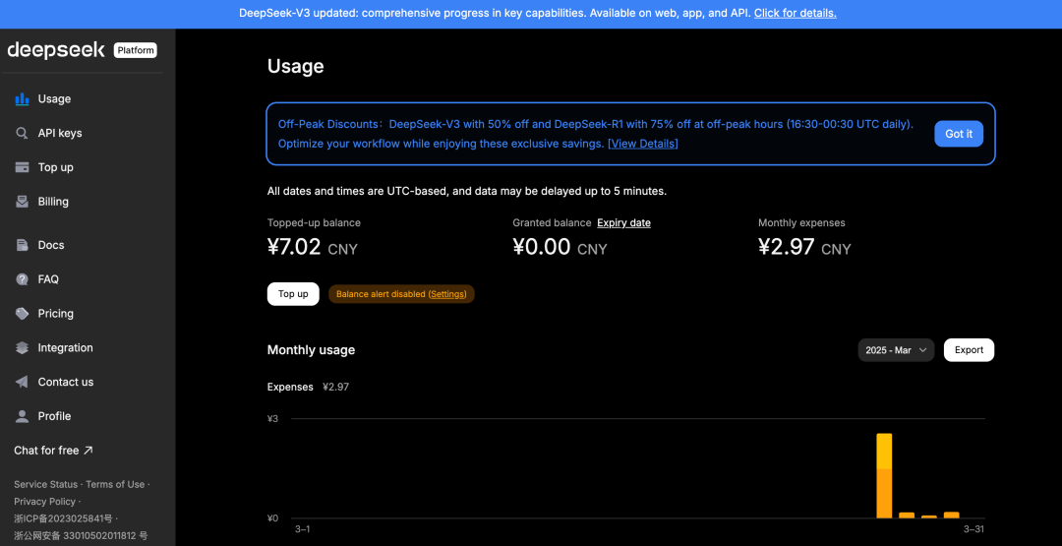Click the Contact us megaphone icon
Screen dimensions: 1062x546
click(22, 382)
